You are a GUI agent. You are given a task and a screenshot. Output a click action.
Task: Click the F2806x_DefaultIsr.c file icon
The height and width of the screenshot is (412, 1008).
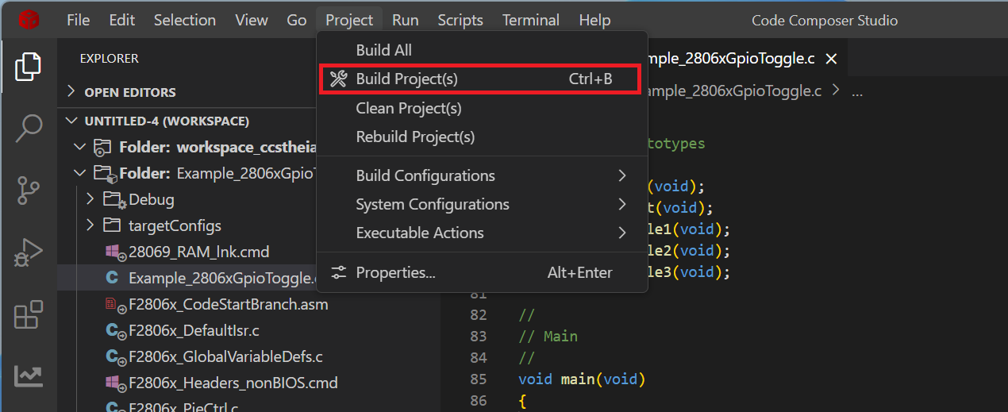pos(115,330)
